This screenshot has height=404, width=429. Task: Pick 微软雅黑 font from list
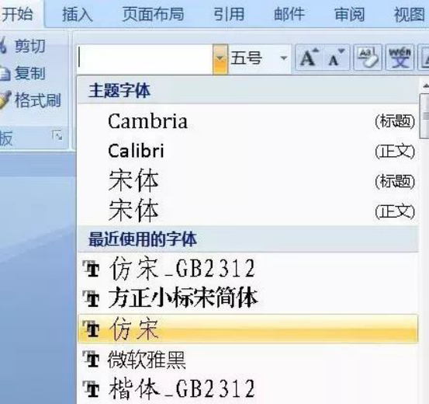248,359
